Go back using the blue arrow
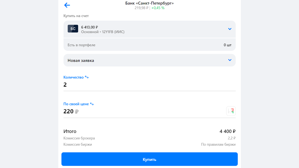 [67, 5]
